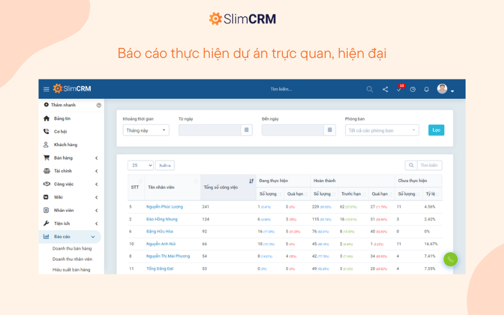Click total value 241 in first row
504x315 pixels.
pos(206,207)
